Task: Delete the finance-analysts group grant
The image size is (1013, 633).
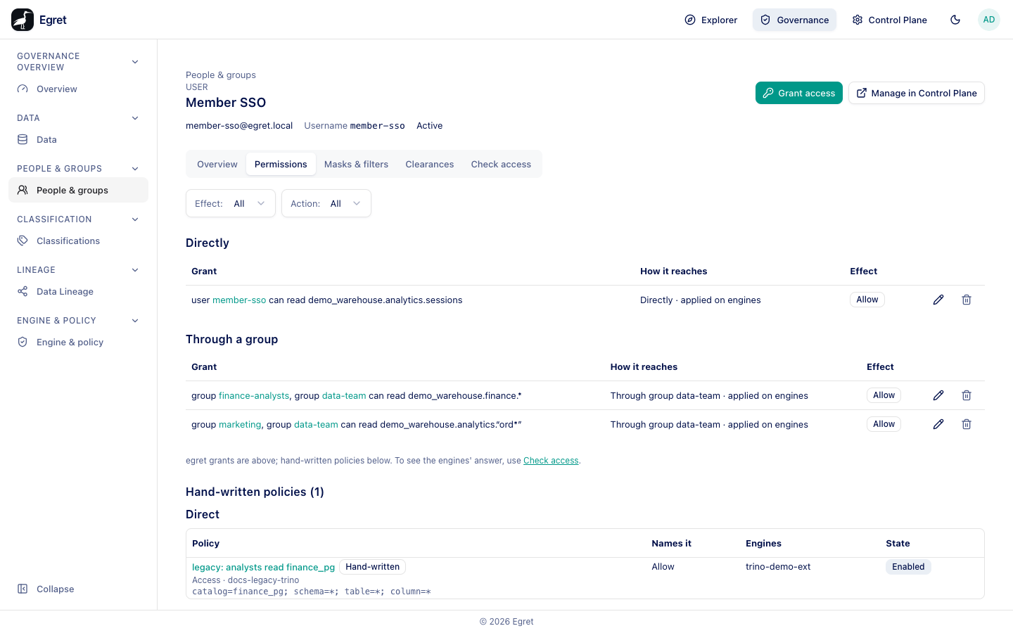Action: 967,395
